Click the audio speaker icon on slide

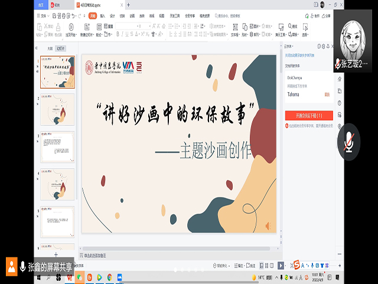pyautogui.click(x=268, y=226)
